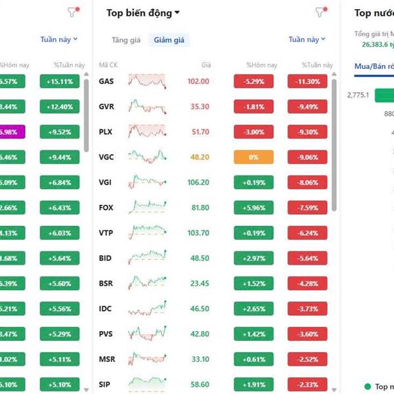Viewport: 394px width, 394px height.
Task: Click the BID sparkline chart
Action: point(147,258)
